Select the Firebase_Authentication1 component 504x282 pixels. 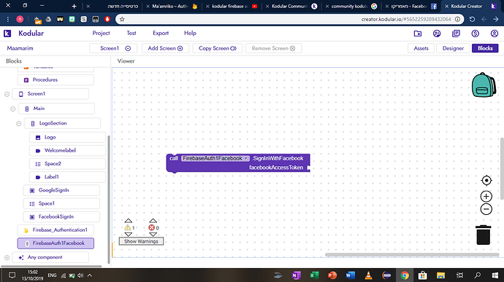[56, 230]
